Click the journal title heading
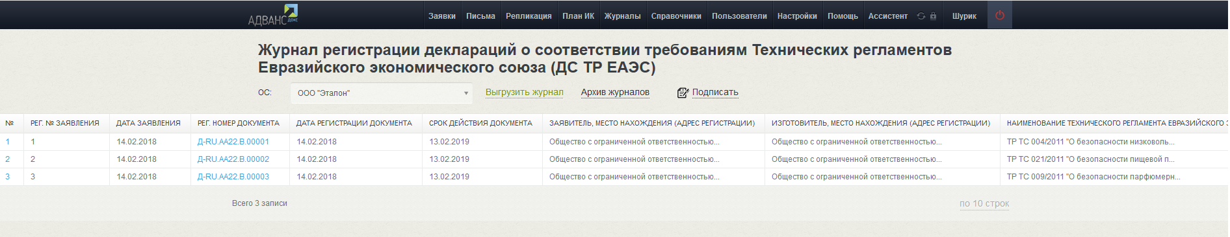Viewport: 1230px width, 237px height. [x=605, y=58]
